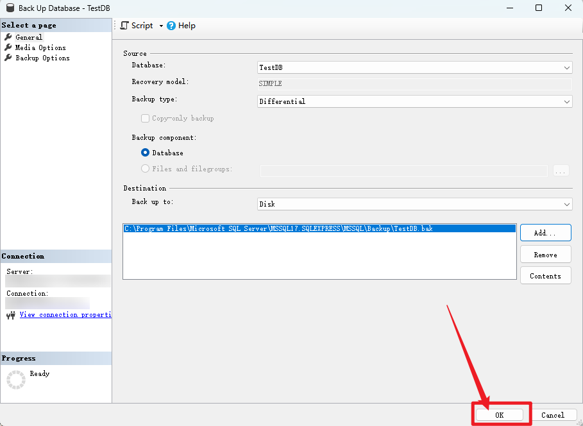Click the database icon in title bar
The height and width of the screenshot is (426, 583).
click(10, 8)
